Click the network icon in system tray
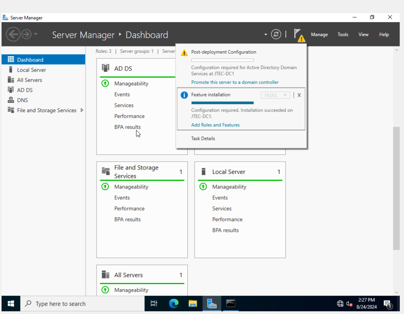Image resolution: width=404 pixels, height=314 pixels. pyautogui.click(x=340, y=304)
